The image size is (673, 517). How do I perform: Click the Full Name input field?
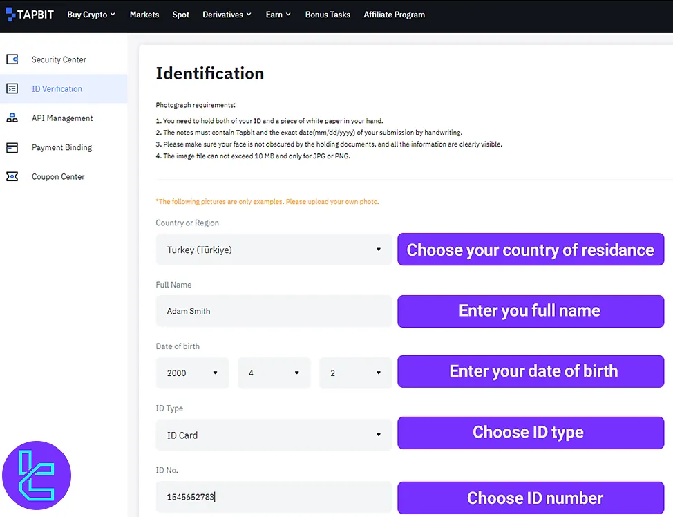tap(274, 311)
